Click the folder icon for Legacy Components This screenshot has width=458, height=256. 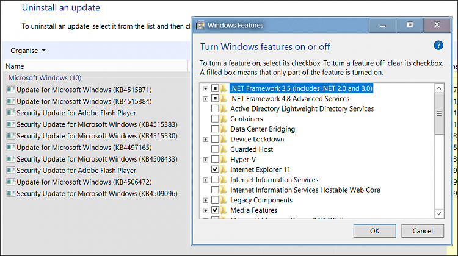point(224,200)
